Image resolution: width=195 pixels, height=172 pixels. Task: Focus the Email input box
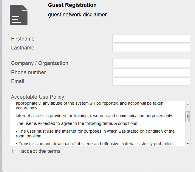tap(151, 82)
